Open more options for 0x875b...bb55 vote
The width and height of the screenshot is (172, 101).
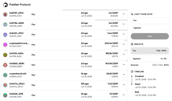124,24
